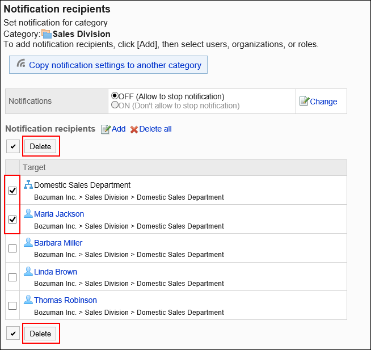The height and width of the screenshot is (350, 371).
Task: Click the organization path under Linda Brown
Action: tap(129, 284)
